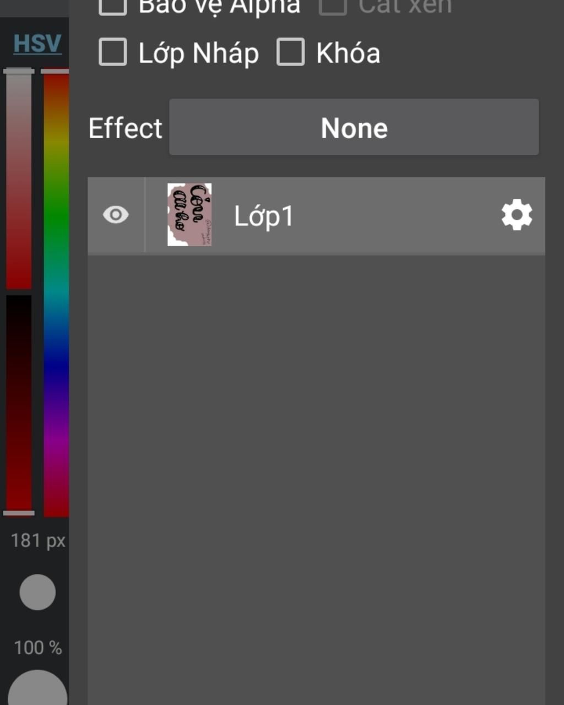The width and height of the screenshot is (564, 705).
Task: Open Lớp1 layer settings gear
Action: pyautogui.click(x=517, y=215)
